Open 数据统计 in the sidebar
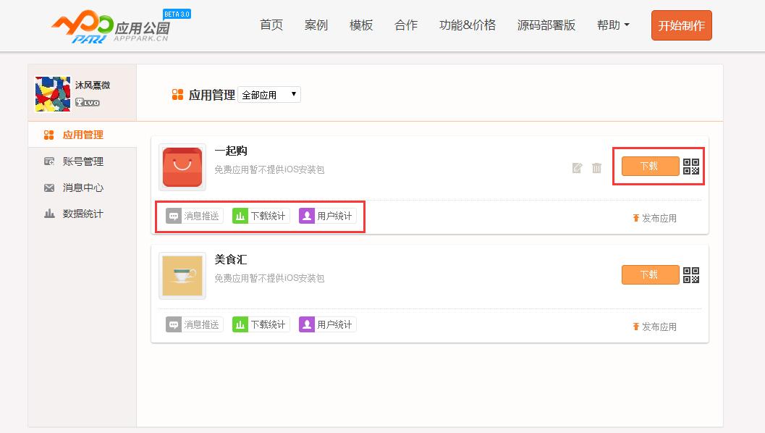The height and width of the screenshot is (433, 765). (x=83, y=214)
